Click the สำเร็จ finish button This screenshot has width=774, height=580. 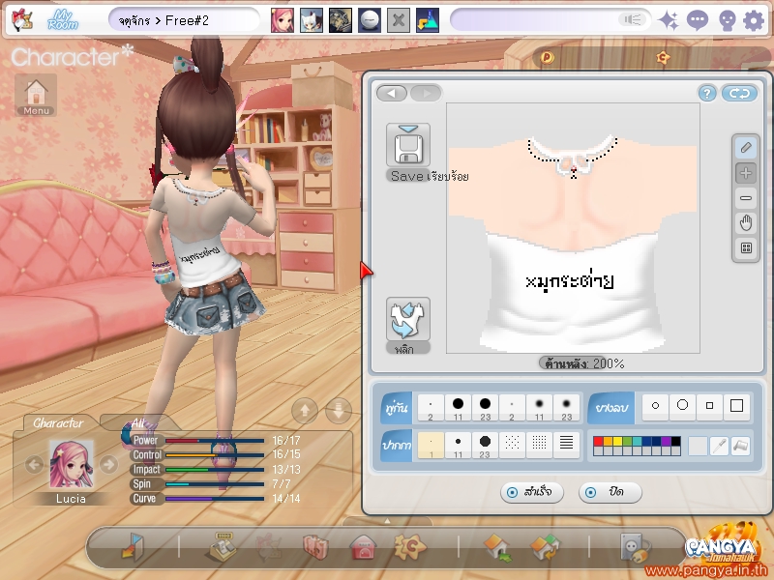(x=531, y=492)
